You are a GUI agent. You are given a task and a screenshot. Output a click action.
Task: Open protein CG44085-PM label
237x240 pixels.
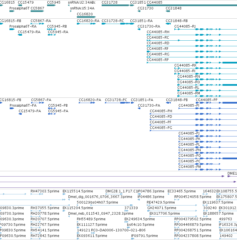[x=190, y=167]
